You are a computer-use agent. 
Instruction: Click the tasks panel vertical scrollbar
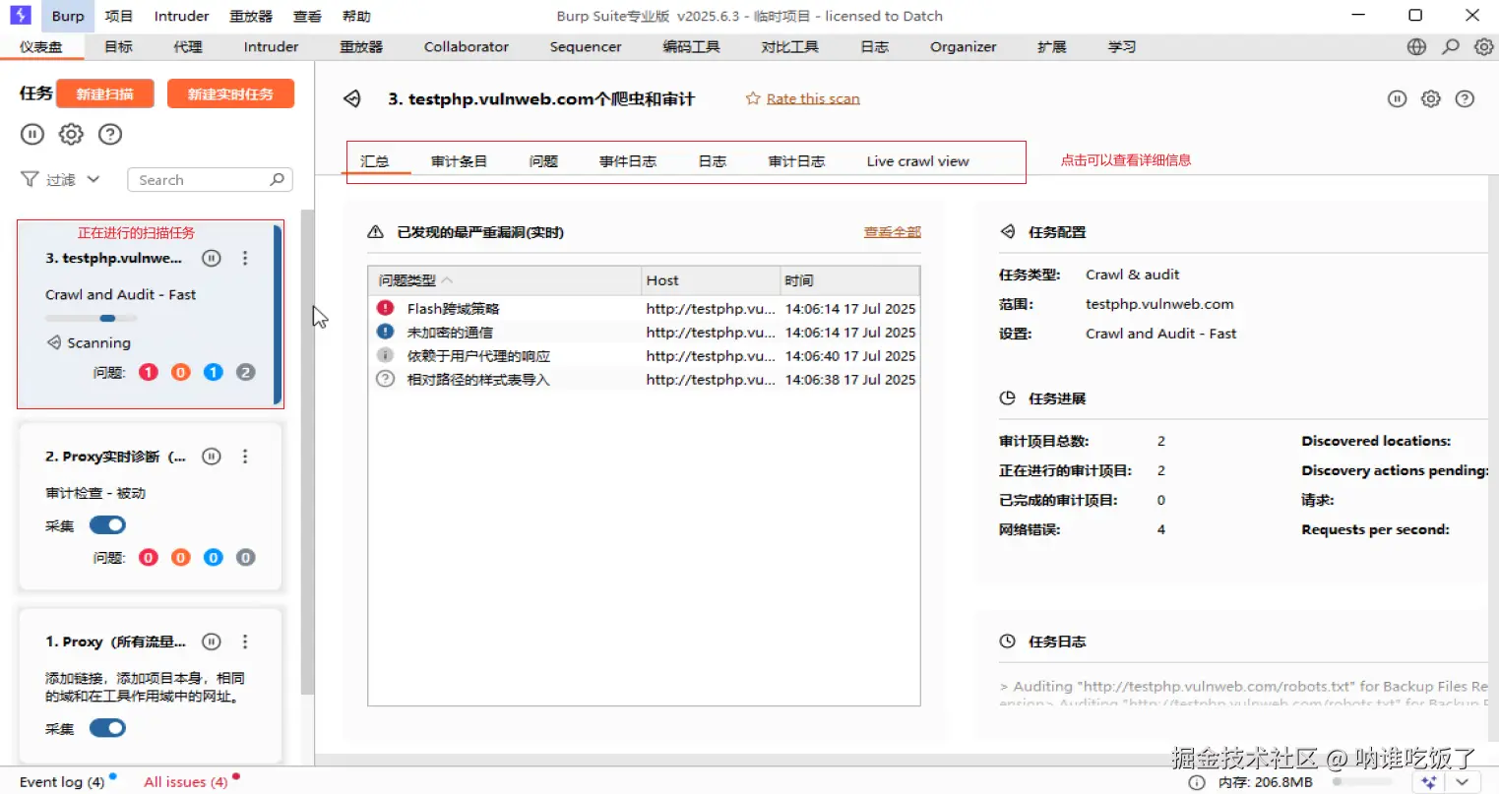(307, 453)
